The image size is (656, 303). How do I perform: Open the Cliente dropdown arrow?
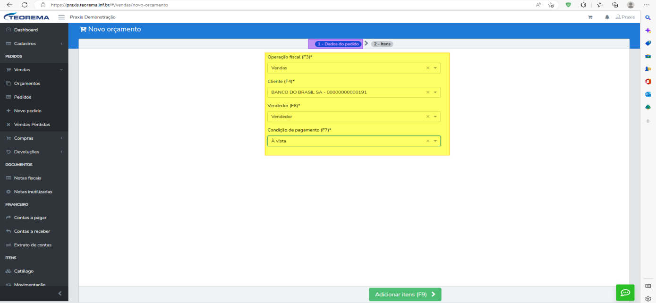pos(435,93)
